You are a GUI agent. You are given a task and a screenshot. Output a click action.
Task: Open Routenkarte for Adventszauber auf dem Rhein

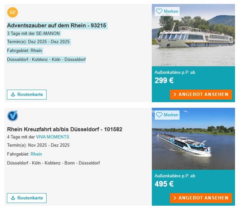coord(27,95)
